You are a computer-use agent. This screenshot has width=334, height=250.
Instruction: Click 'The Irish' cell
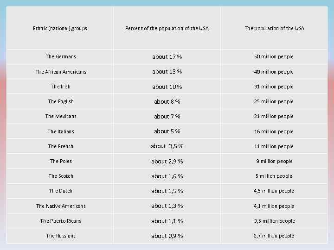click(61, 87)
